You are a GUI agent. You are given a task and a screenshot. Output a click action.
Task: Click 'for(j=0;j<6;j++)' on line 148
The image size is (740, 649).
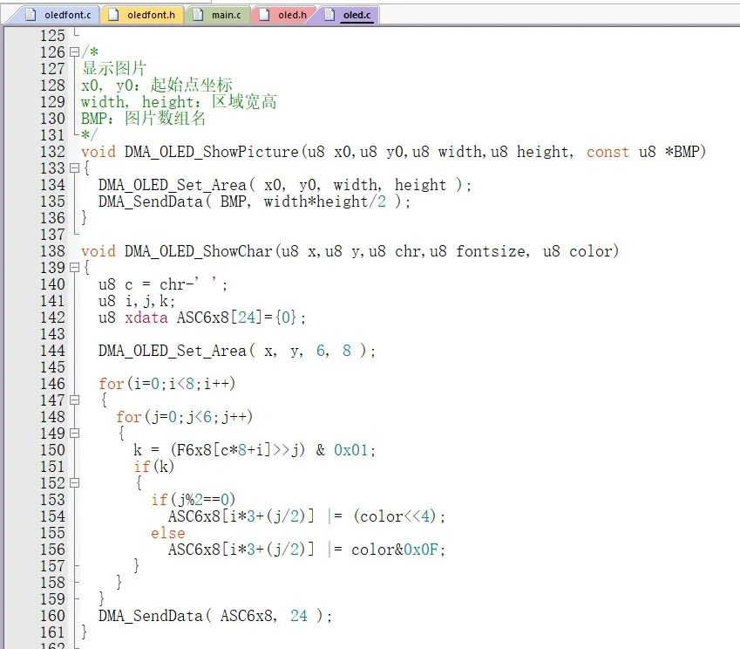(x=185, y=417)
